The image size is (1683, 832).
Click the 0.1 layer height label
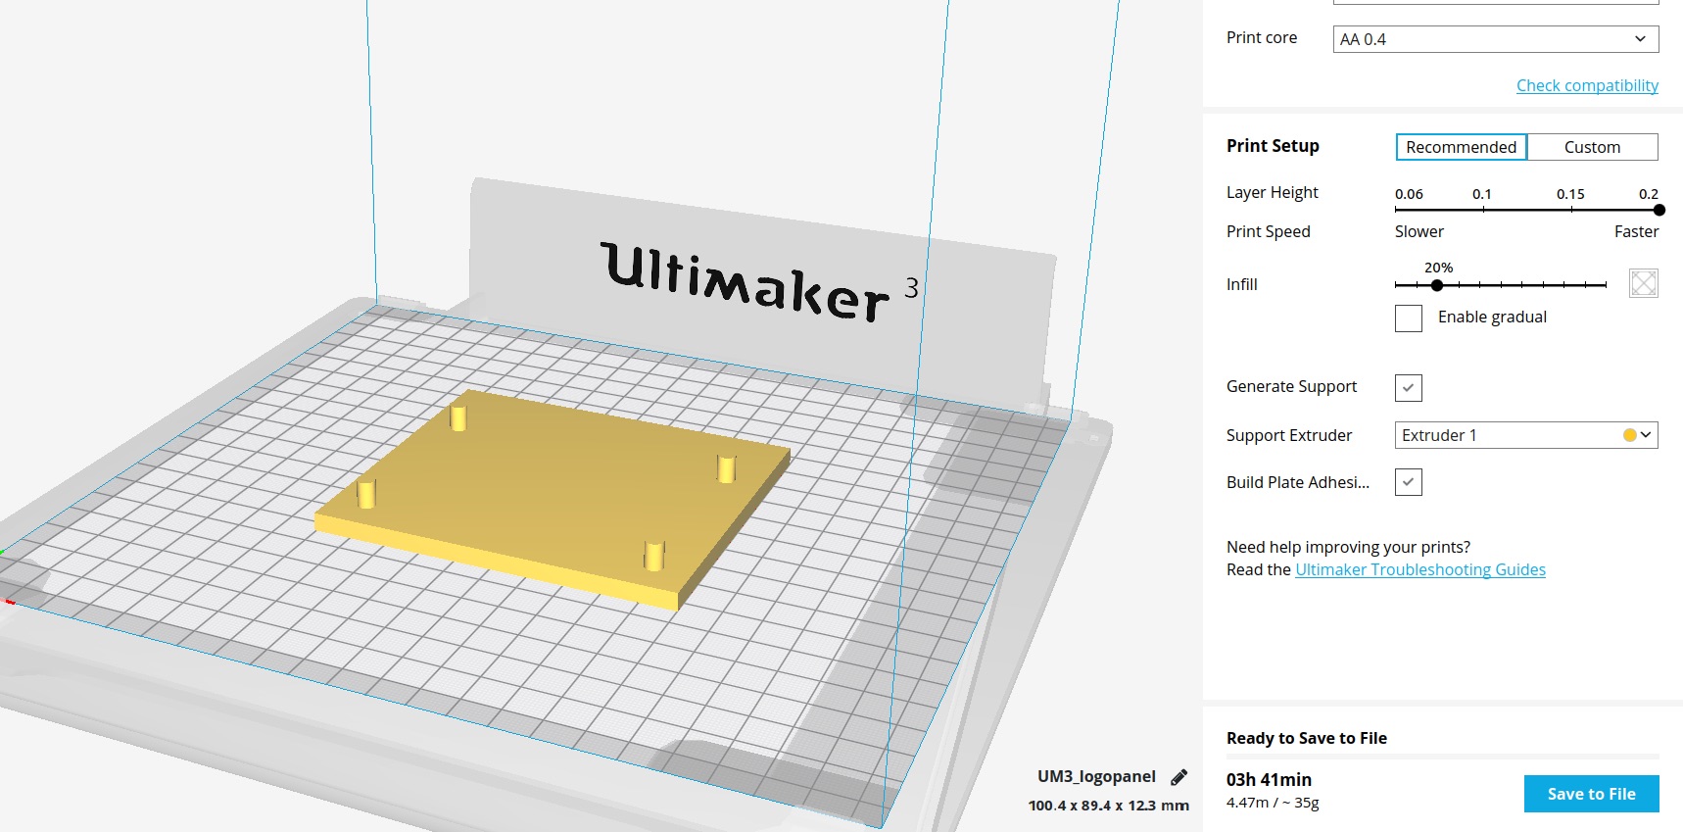(x=1482, y=194)
